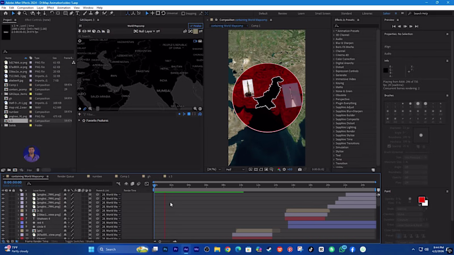Hide layer 1 using its eye icon

click(3, 194)
